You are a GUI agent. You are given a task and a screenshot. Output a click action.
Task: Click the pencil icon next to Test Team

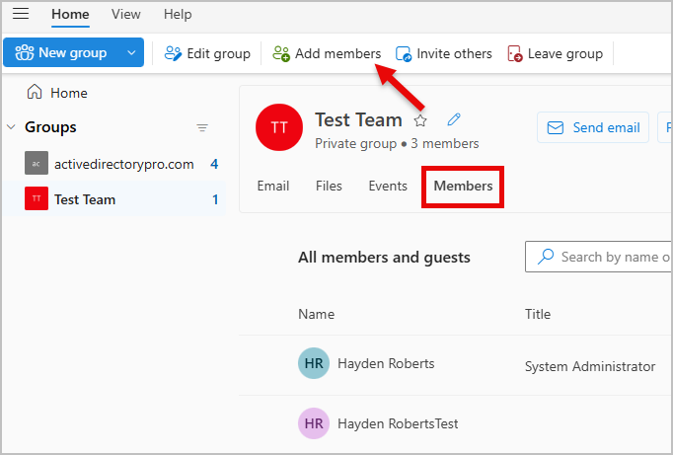coord(454,119)
